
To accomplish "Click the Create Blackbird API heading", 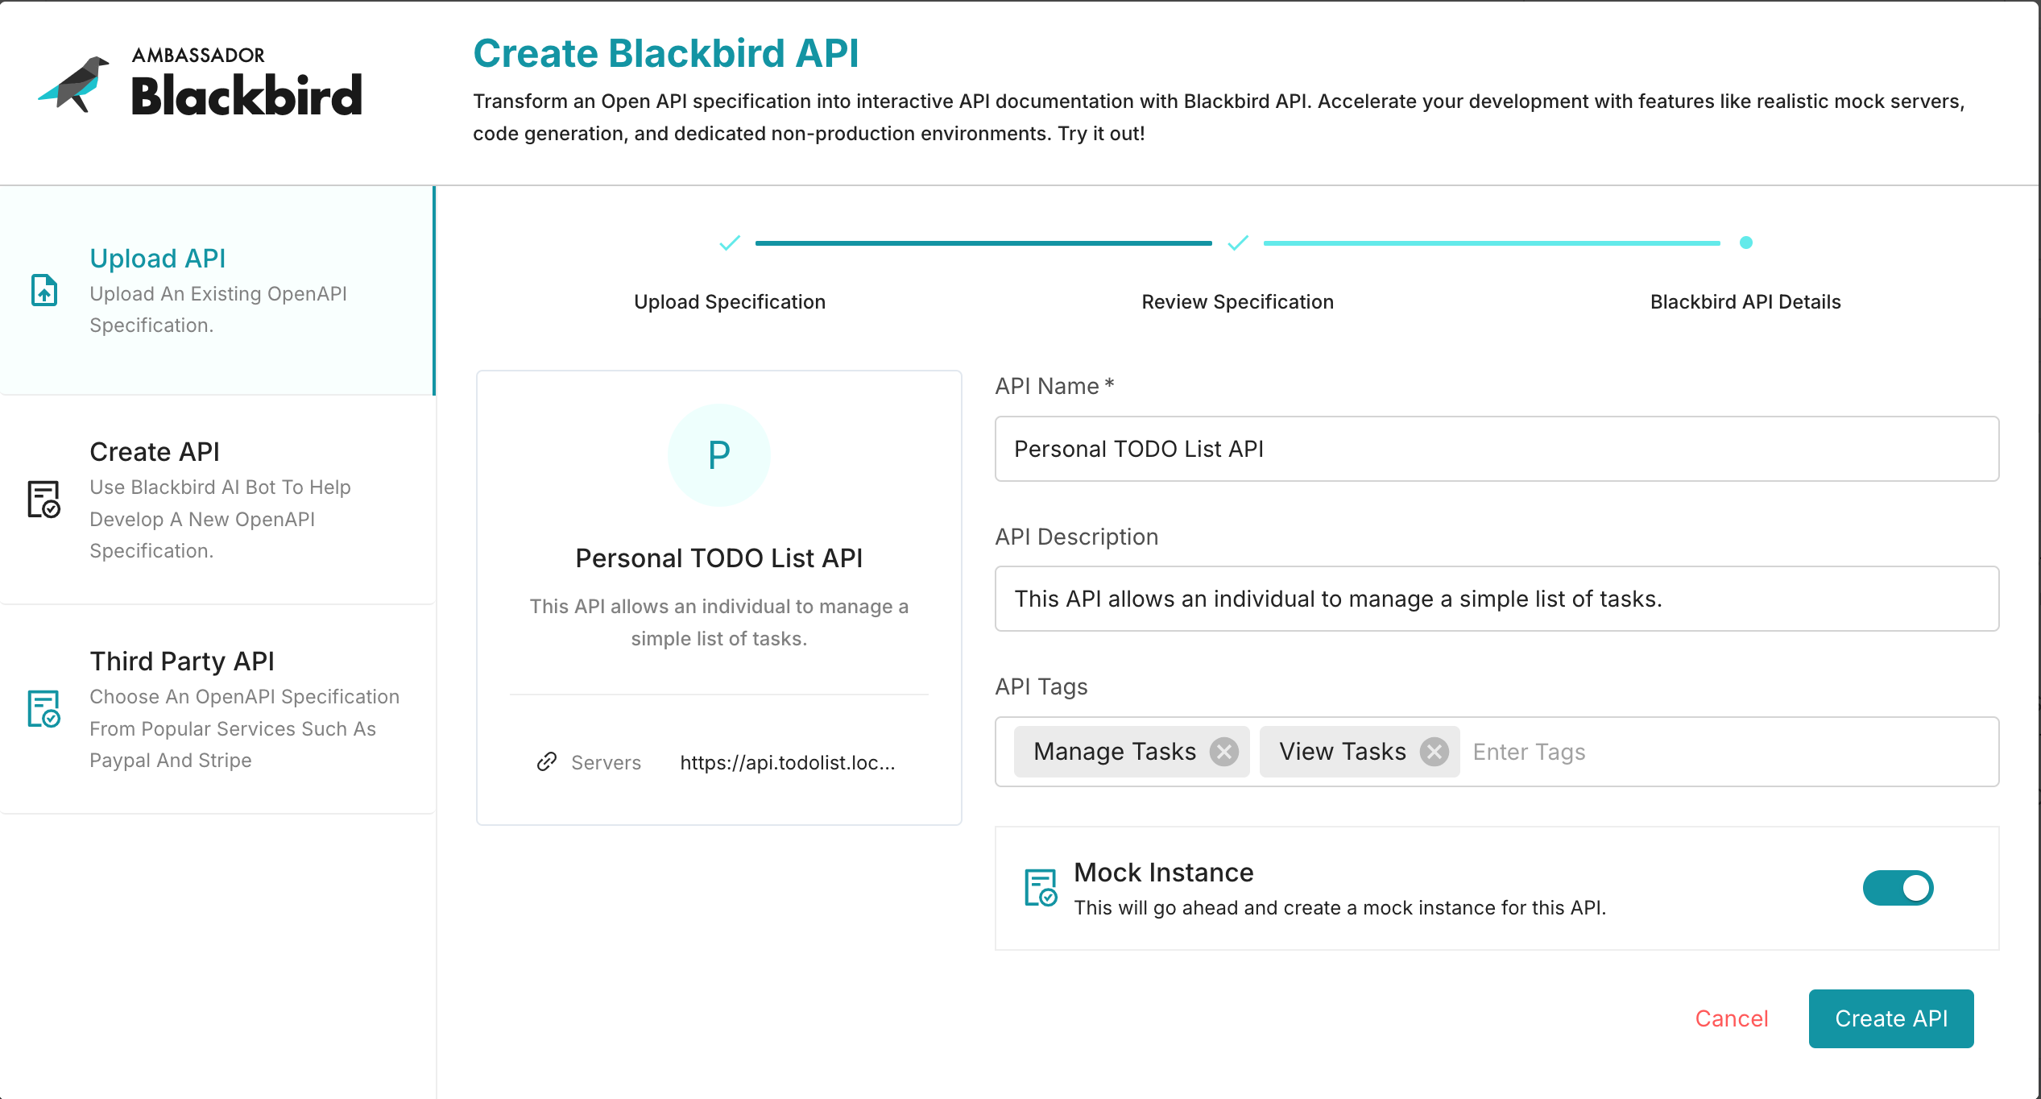I will pos(666,53).
